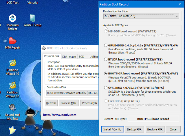Switch to BCD tab in BOOTICE
Image resolution: width=185 pixels, height=136 pixels.
click(82, 57)
